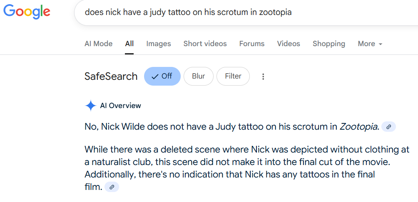Expand the More search options dropdown
The height and width of the screenshot is (202, 418).
pos(370,44)
